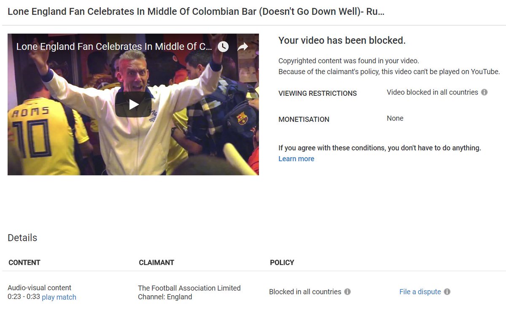Screen dimensions: 506x313
Task: Start File a dispute
Action: click(x=420, y=292)
